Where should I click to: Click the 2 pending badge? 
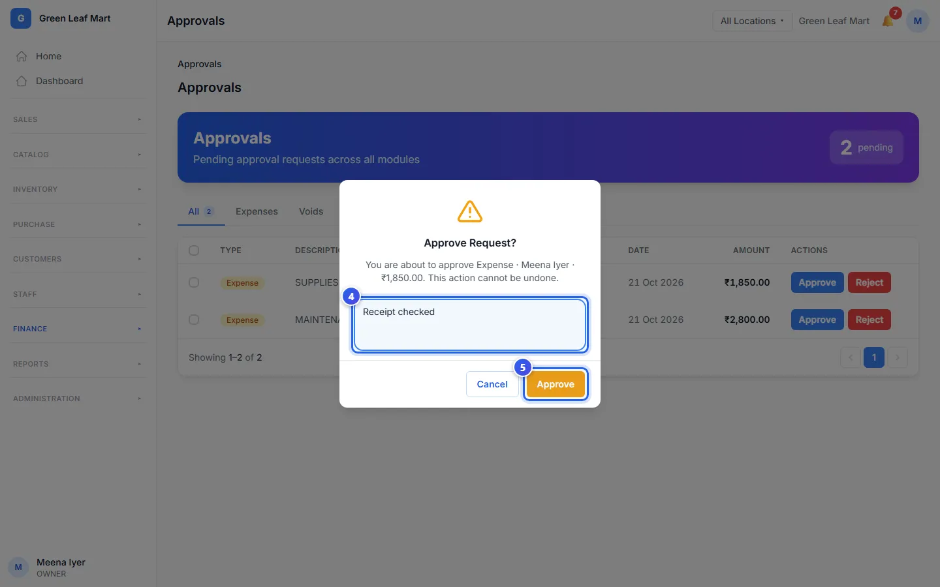[x=866, y=147]
